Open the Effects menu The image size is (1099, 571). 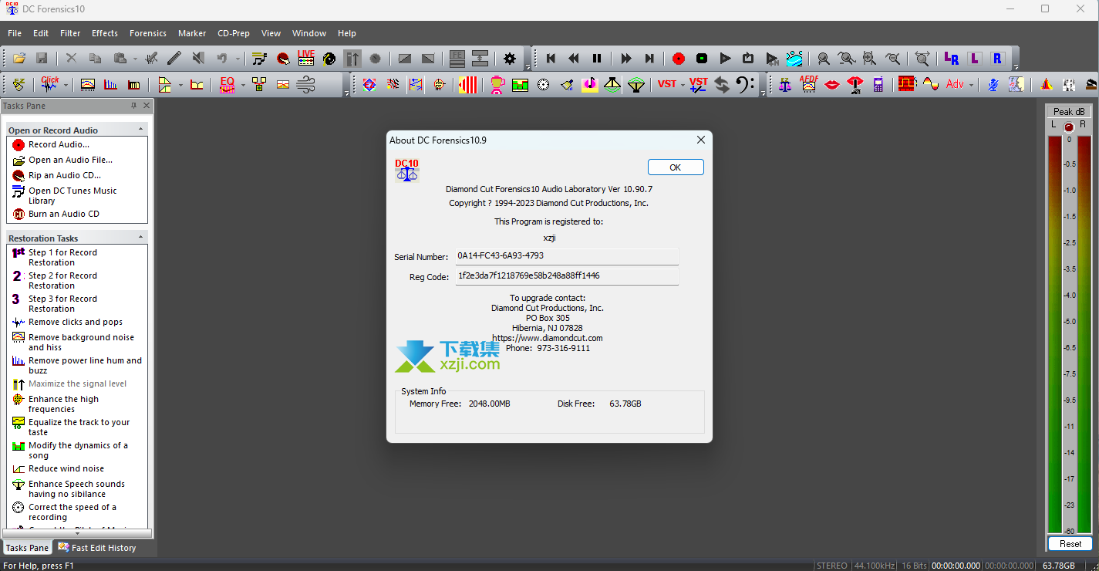click(x=105, y=33)
